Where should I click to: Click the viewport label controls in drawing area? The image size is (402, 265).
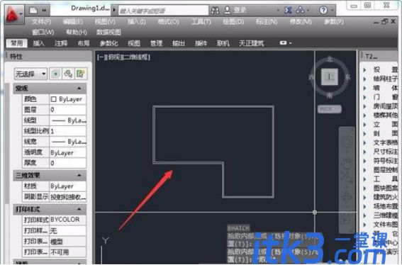123,57
